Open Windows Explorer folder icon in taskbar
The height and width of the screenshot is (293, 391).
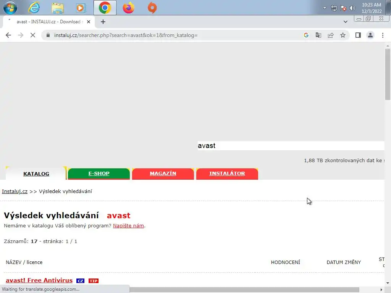tap(58, 8)
